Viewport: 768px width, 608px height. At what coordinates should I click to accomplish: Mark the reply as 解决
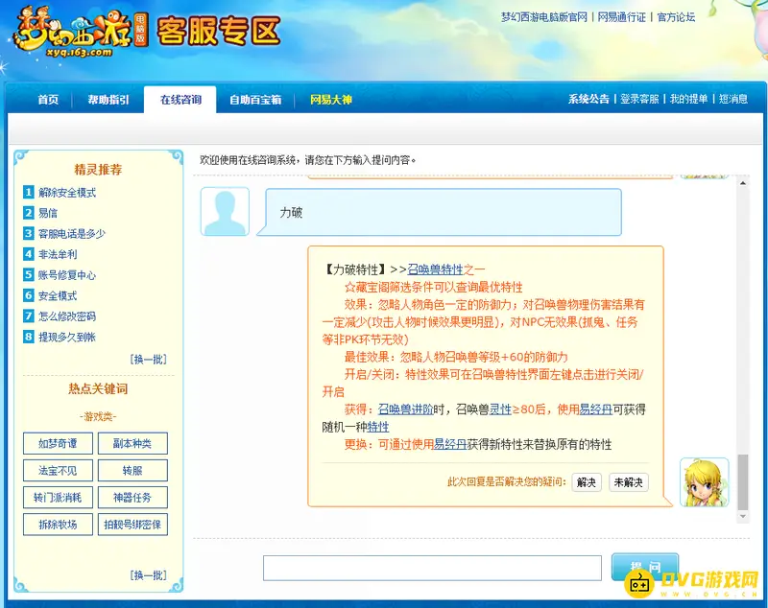coord(587,482)
